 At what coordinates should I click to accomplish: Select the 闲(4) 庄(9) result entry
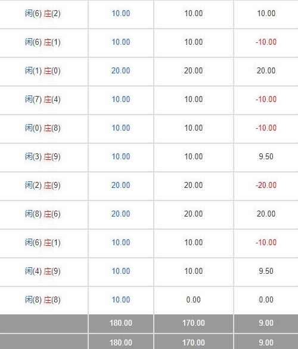pos(43,271)
